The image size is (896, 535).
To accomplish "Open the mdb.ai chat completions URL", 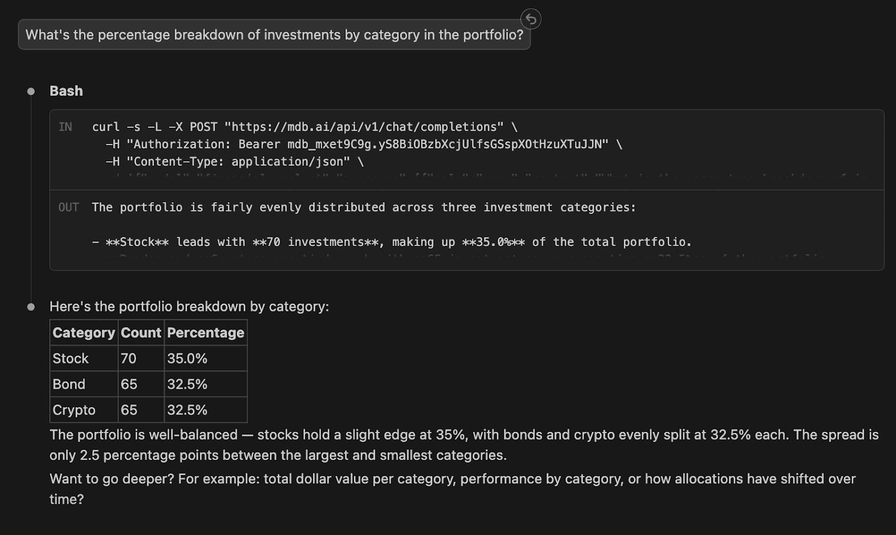I will pyautogui.click(x=364, y=127).
